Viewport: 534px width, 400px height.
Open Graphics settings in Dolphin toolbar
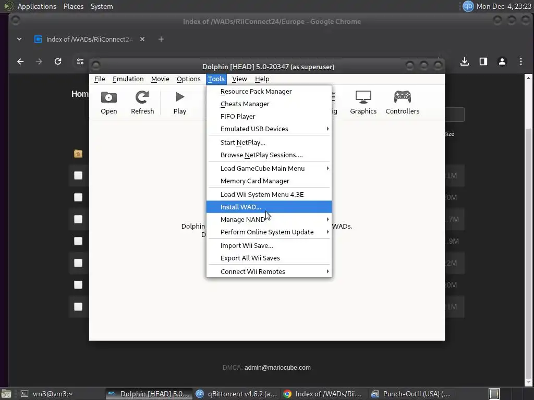[x=363, y=103]
